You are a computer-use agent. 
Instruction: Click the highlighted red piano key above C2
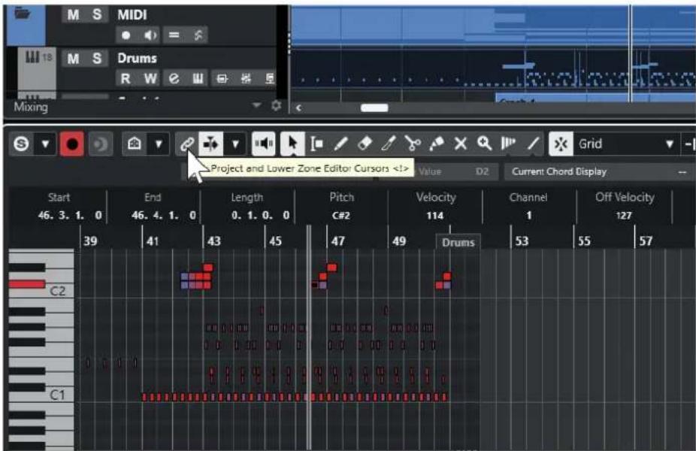pos(27,284)
